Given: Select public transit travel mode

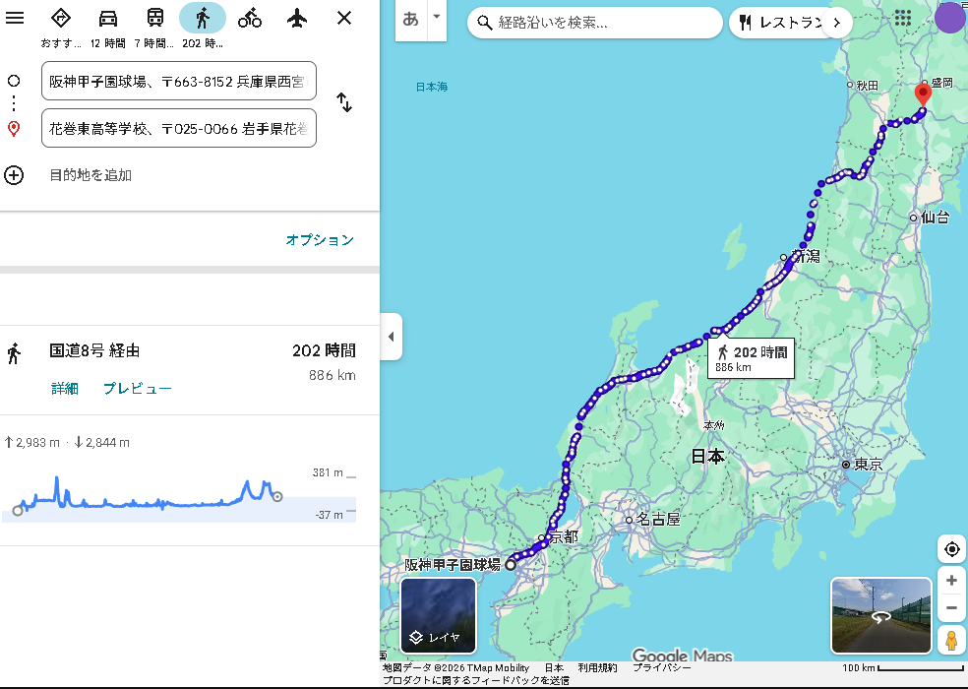Looking at the screenshot, I should click(155, 18).
